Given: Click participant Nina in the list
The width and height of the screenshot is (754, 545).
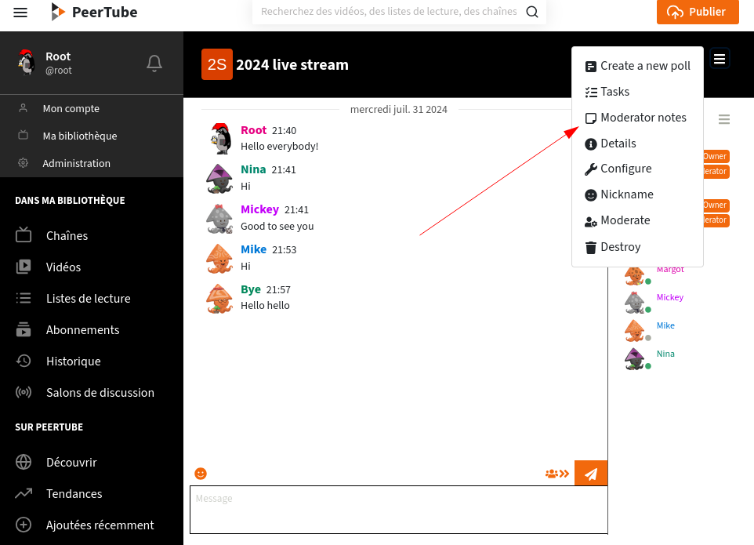Looking at the screenshot, I should click(x=665, y=354).
